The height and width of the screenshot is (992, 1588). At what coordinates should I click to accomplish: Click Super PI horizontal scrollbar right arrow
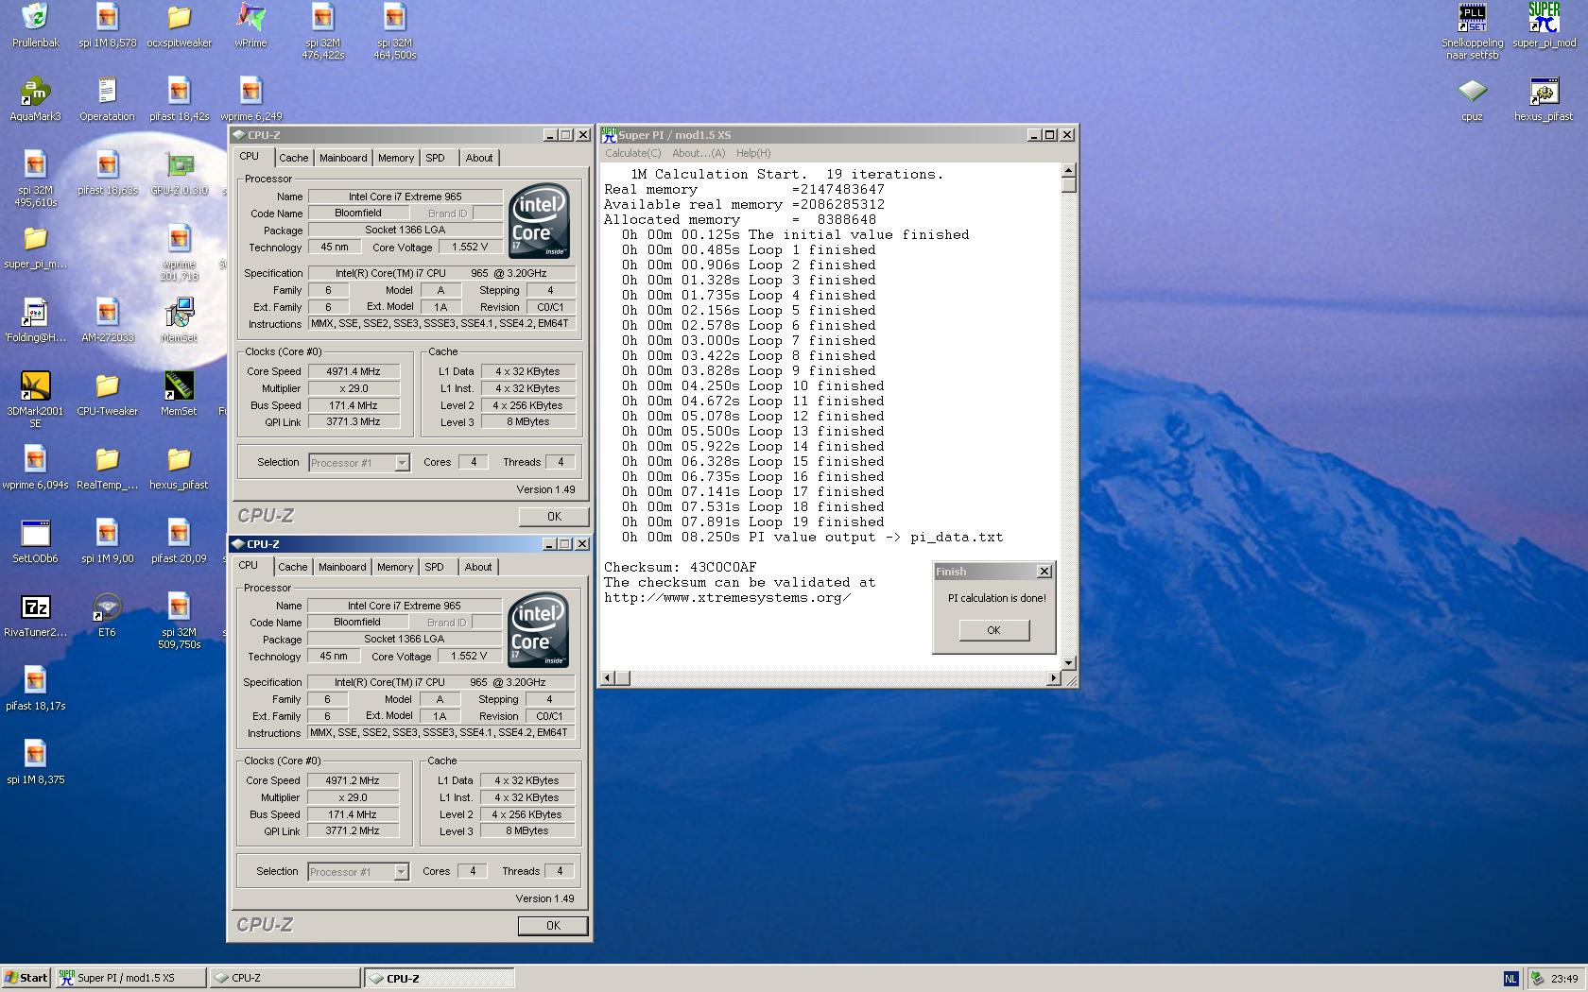coord(1053,677)
